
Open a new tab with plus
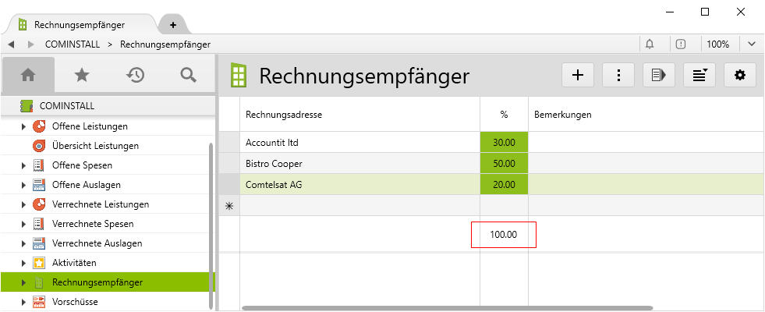pyautogui.click(x=173, y=25)
